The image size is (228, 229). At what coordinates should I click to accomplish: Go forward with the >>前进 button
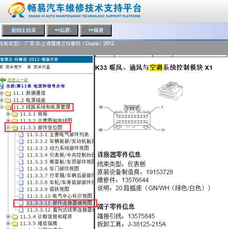point(96,30)
